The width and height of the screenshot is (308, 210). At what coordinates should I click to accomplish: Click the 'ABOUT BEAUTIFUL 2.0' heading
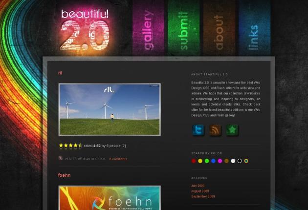tap(209, 74)
